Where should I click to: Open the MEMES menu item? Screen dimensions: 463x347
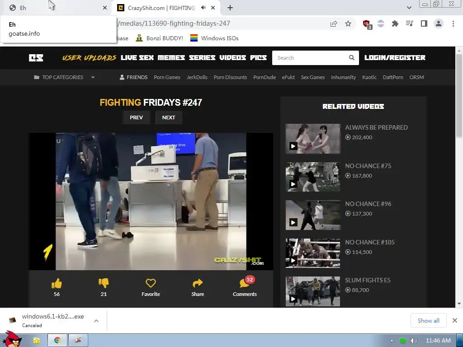click(171, 58)
